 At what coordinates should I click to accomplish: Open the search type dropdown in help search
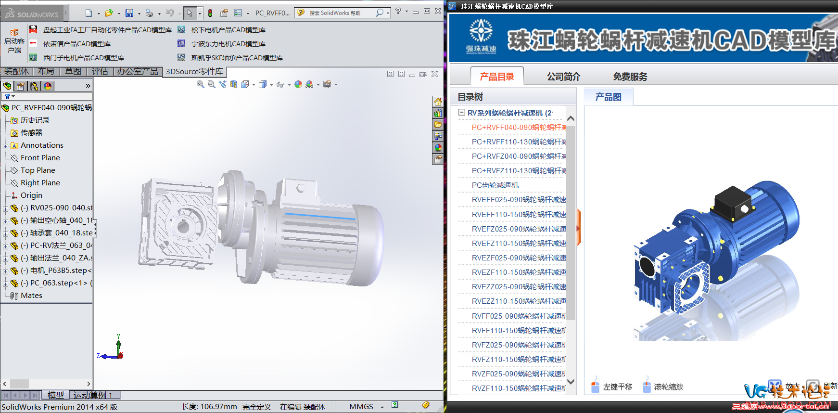click(388, 13)
